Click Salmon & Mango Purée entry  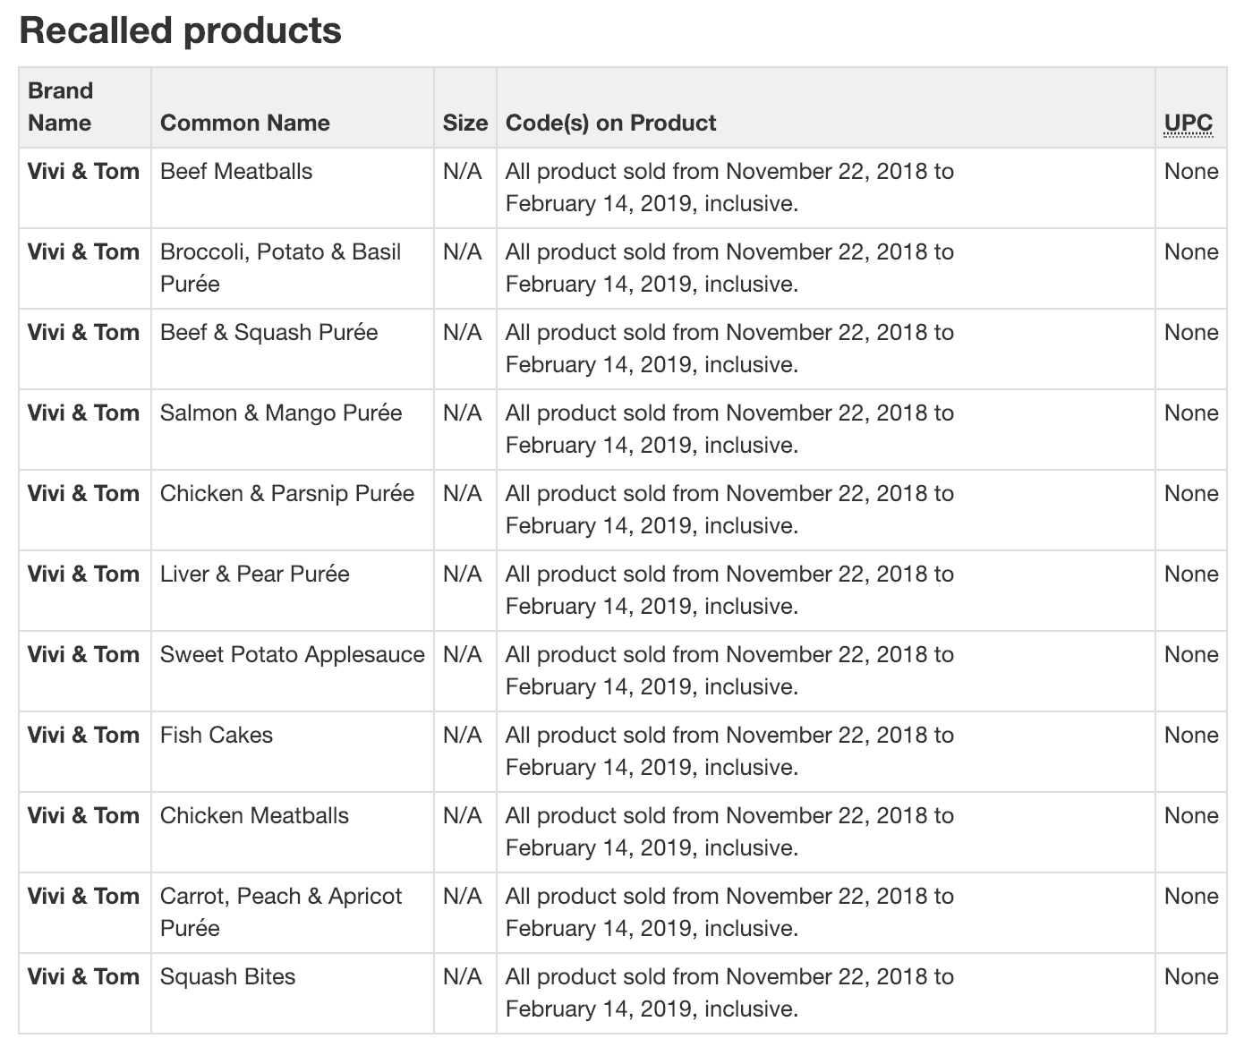[281, 413]
